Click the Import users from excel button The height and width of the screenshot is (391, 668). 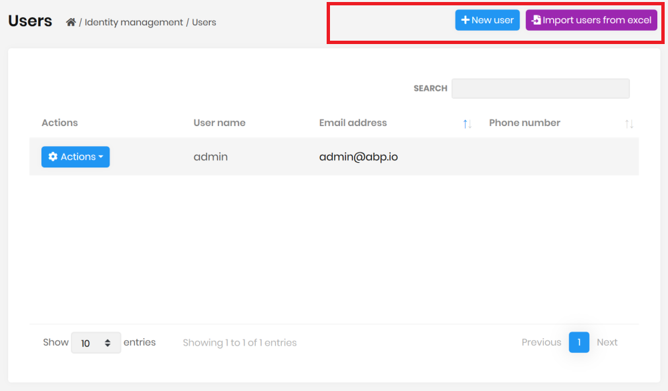point(591,20)
